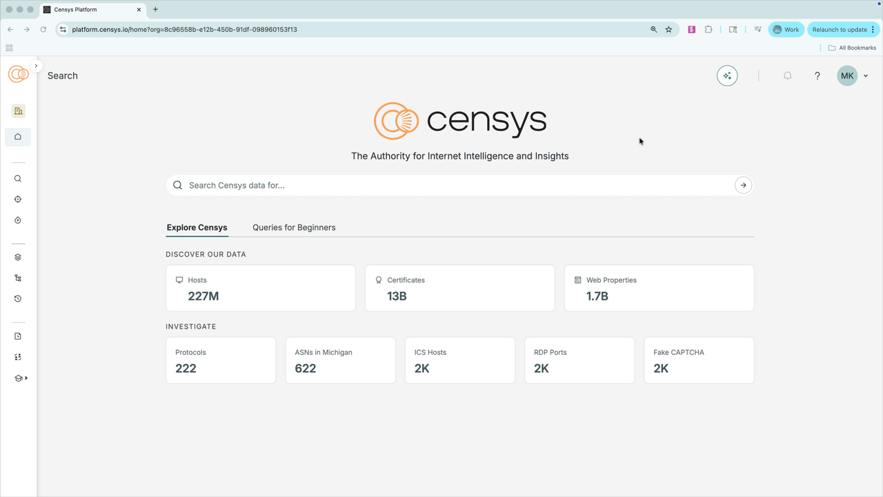Open the notifications bell

click(x=787, y=76)
